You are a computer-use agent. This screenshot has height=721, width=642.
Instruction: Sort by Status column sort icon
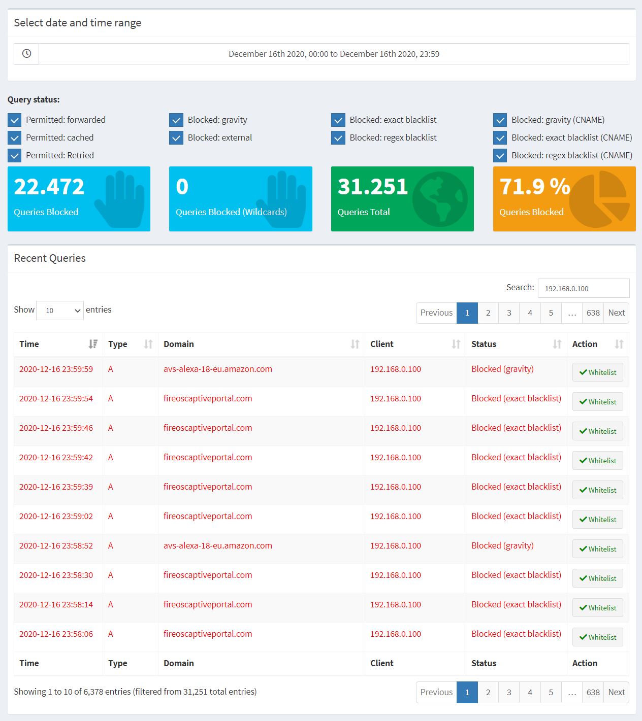click(x=557, y=344)
